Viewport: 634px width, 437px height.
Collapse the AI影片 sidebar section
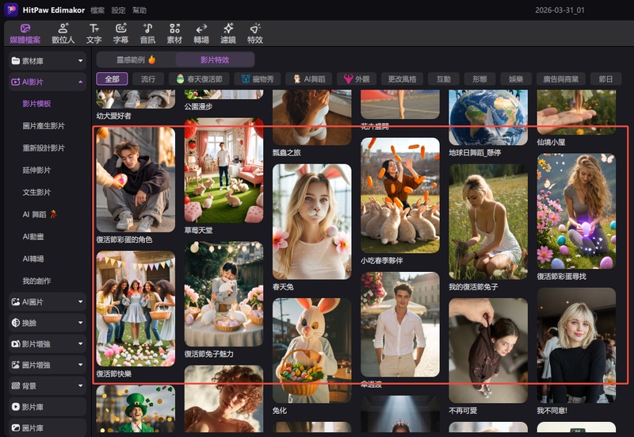pos(48,82)
